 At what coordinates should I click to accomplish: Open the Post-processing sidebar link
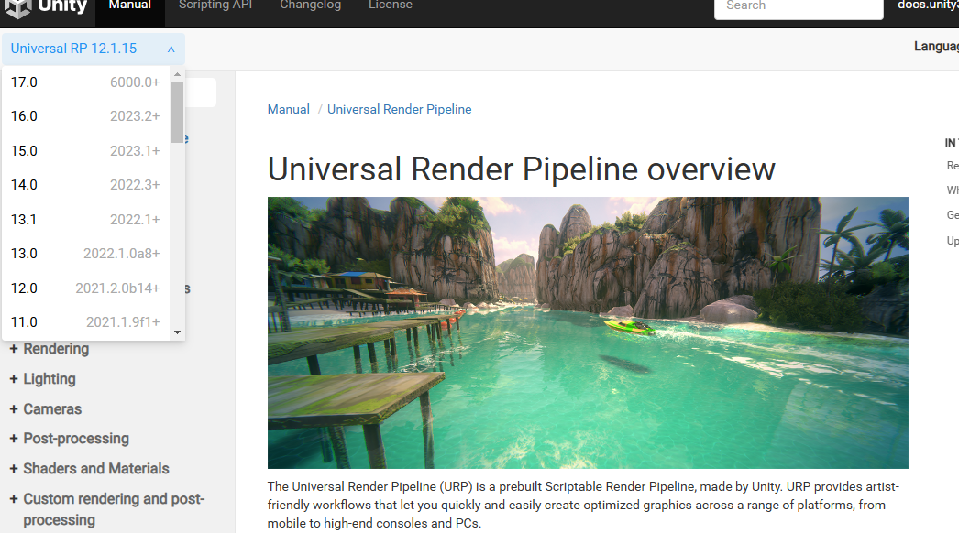(76, 439)
